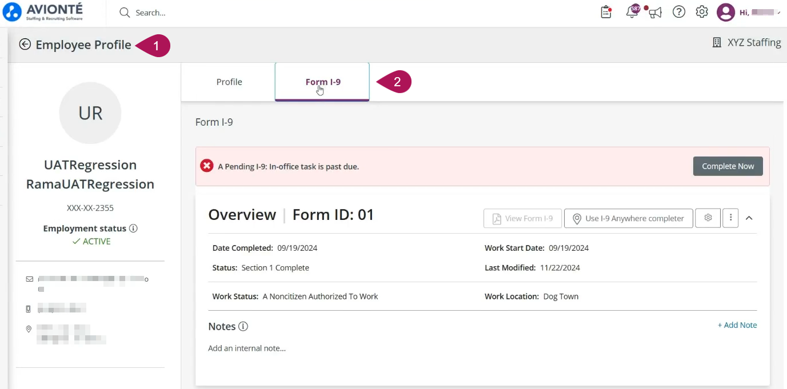
Task: Click the phone icon in sidebar
Action: 29,309
